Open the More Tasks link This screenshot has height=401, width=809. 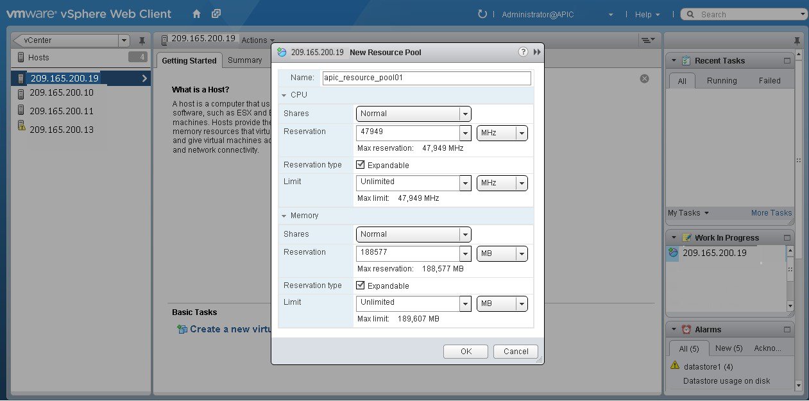pyautogui.click(x=771, y=213)
